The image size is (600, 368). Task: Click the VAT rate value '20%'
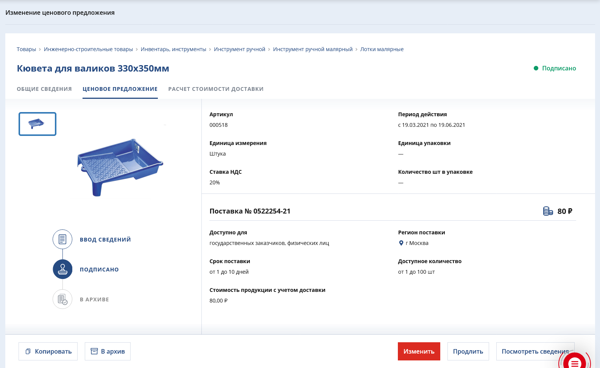pyautogui.click(x=215, y=182)
